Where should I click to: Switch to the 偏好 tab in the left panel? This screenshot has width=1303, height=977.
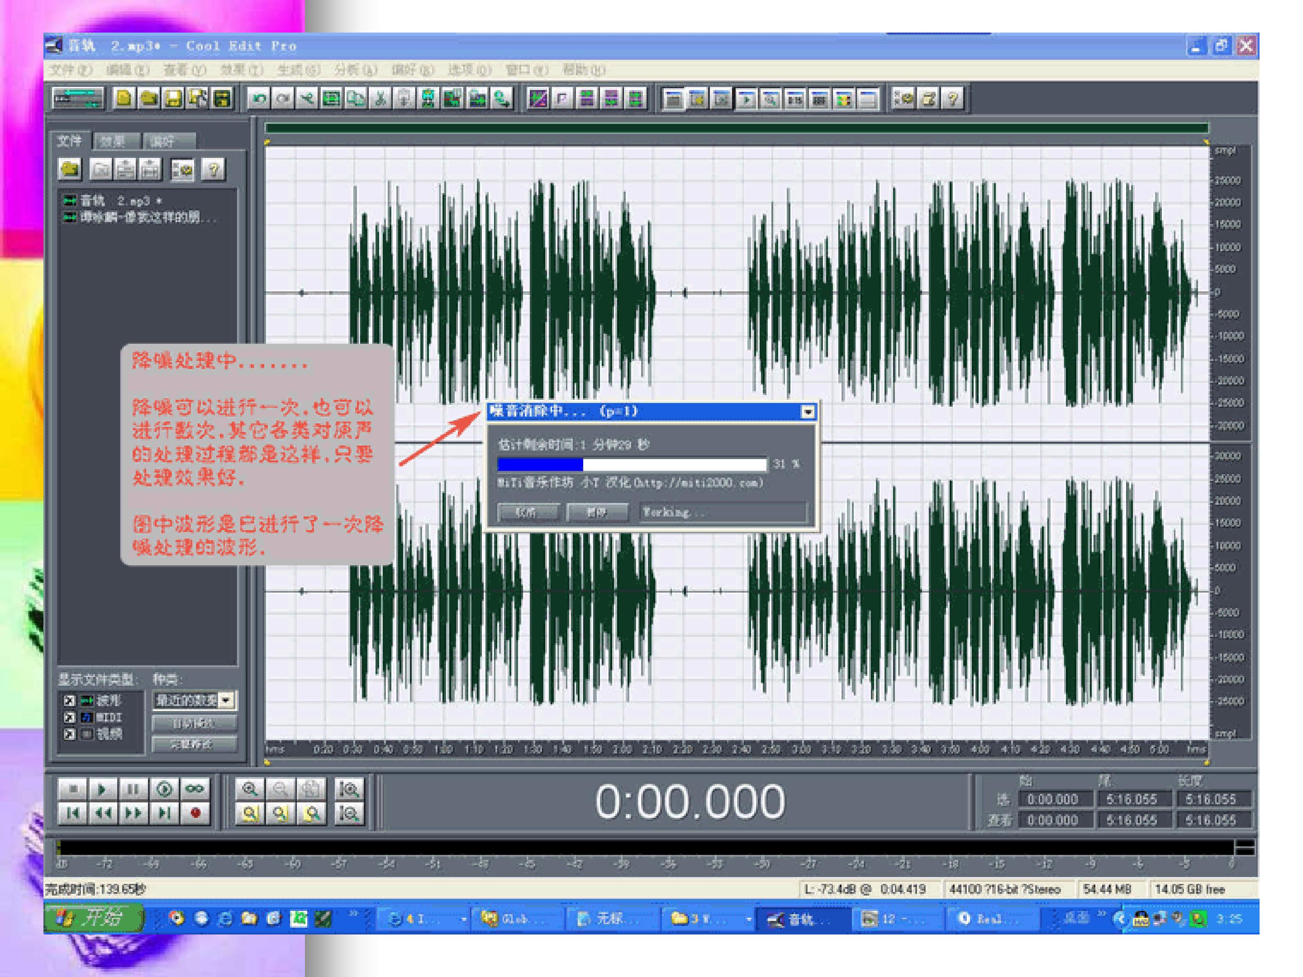(x=170, y=141)
